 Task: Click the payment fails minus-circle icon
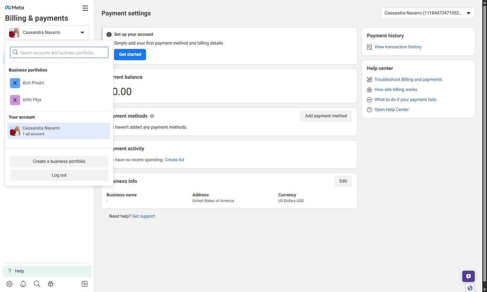tap(369, 100)
